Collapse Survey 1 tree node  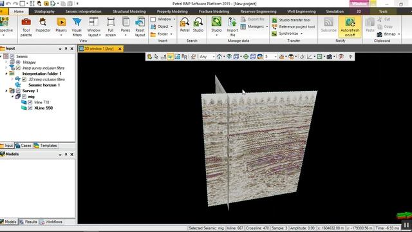[6, 91]
